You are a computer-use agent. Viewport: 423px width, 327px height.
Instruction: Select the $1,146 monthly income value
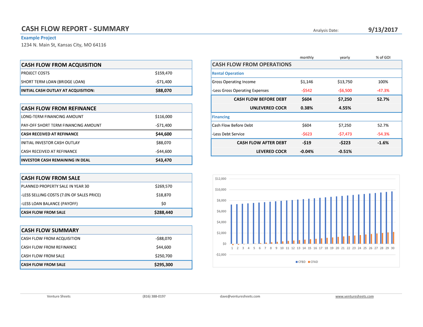[307, 82]
